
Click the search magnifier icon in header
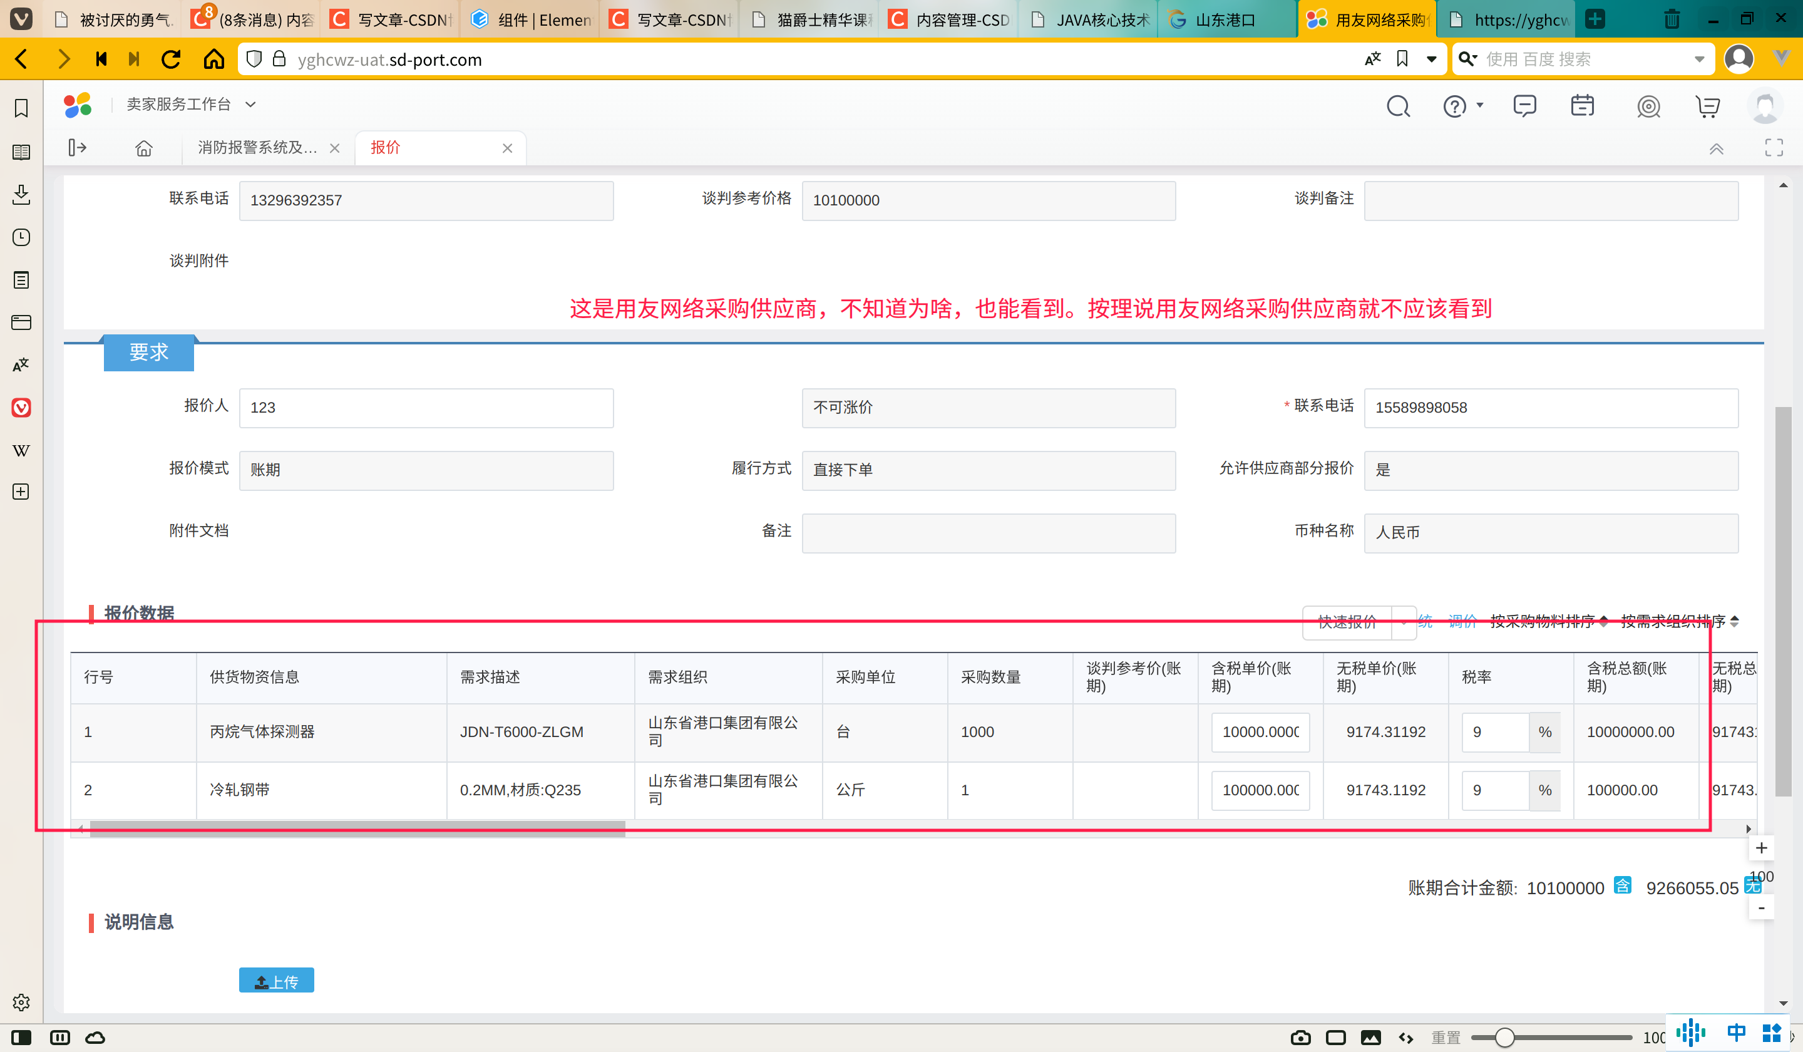(1397, 106)
